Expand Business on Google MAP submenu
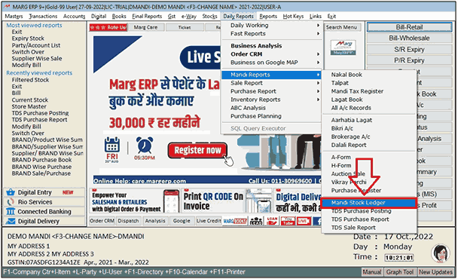 click(318, 63)
